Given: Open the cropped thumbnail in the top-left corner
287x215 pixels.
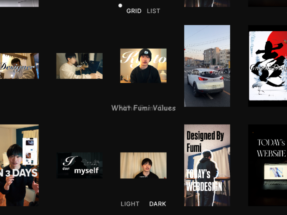Looking at the screenshot, I should pos(19,3).
